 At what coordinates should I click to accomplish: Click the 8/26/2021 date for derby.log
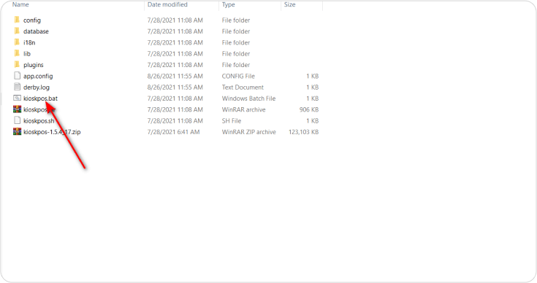175,88
